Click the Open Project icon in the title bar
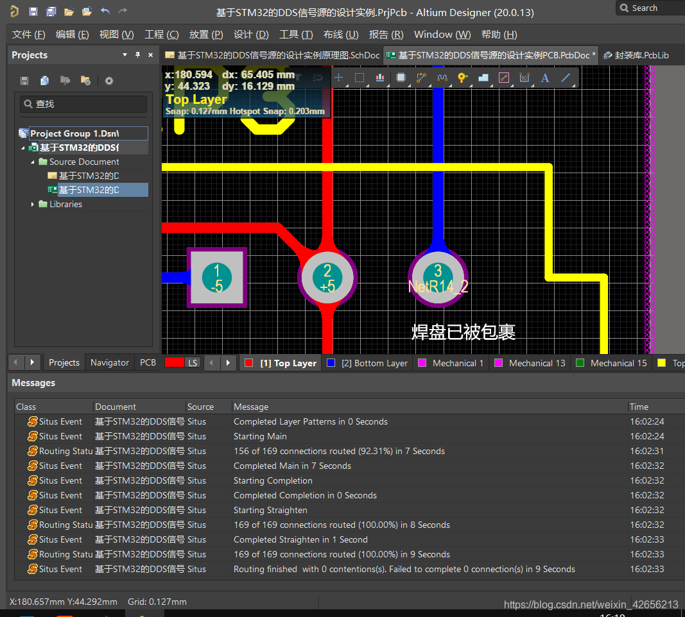685x617 pixels. (87, 12)
